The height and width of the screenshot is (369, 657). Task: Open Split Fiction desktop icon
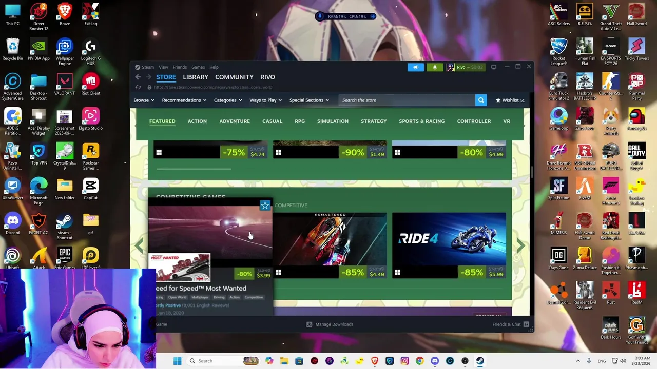point(558,190)
